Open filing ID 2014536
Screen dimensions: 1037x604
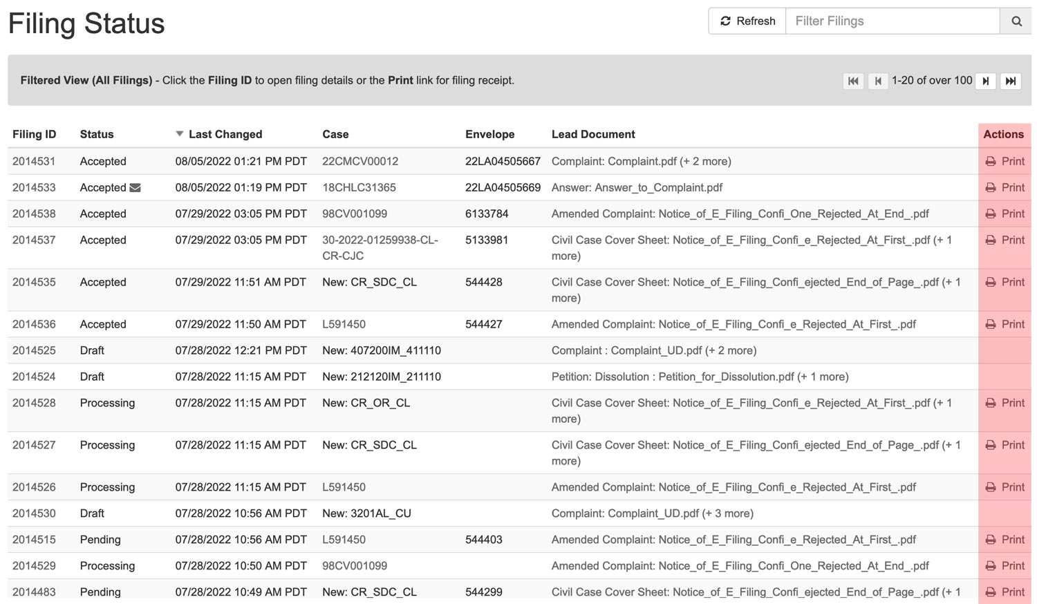(x=34, y=324)
